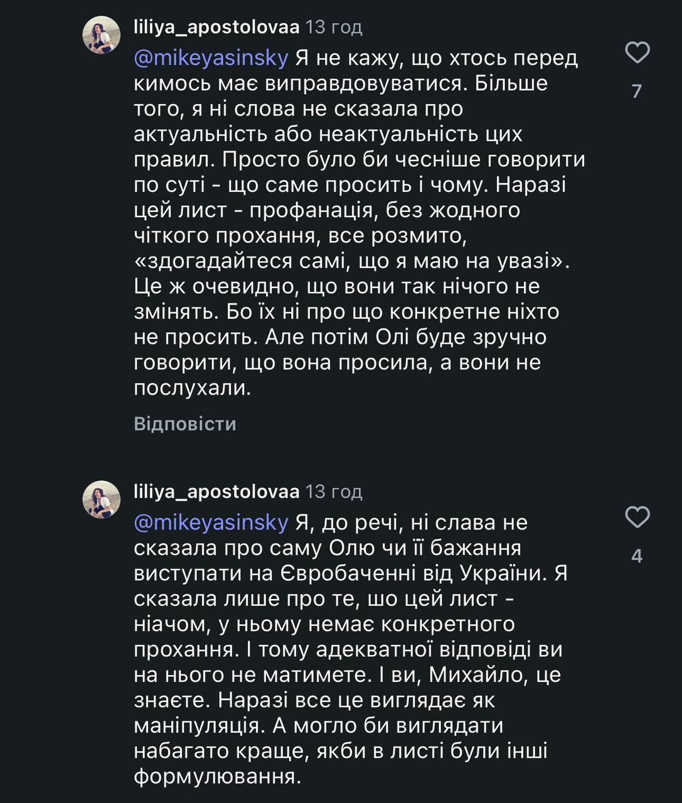Click the bottom comment's "13 год" timestamp
The height and width of the screenshot is (803, 682).
[x=334, y=491]
